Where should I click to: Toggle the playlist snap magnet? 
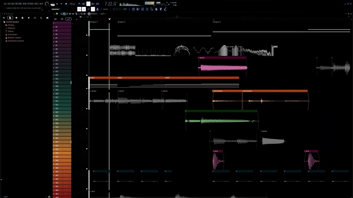coord(57,14)
